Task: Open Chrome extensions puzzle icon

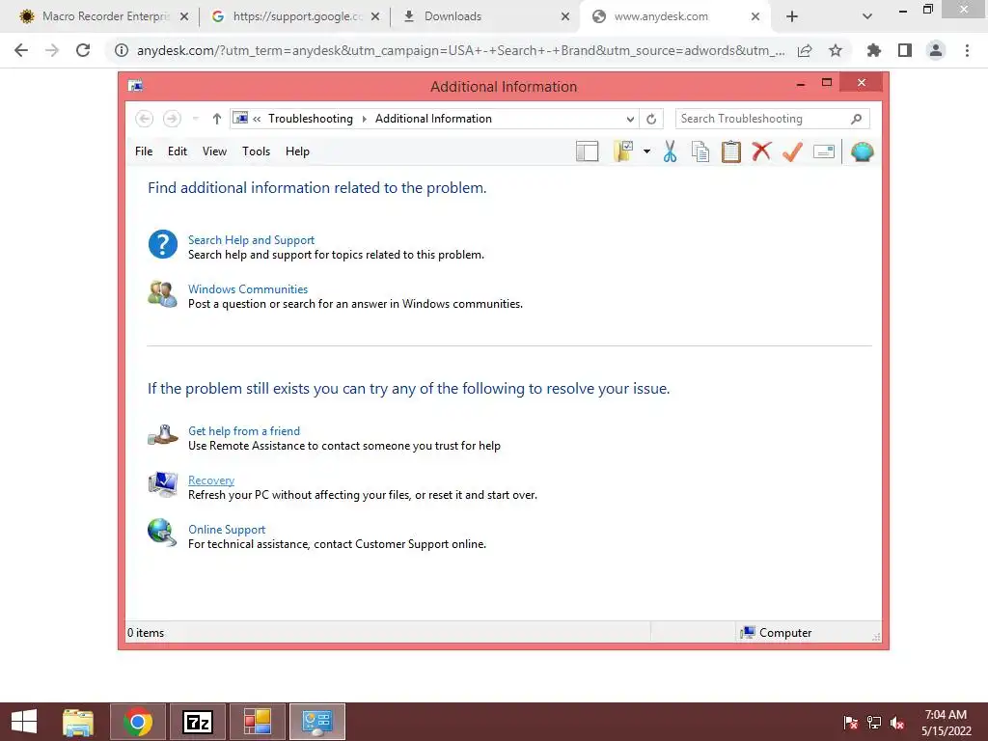Action: click(873, 50)
